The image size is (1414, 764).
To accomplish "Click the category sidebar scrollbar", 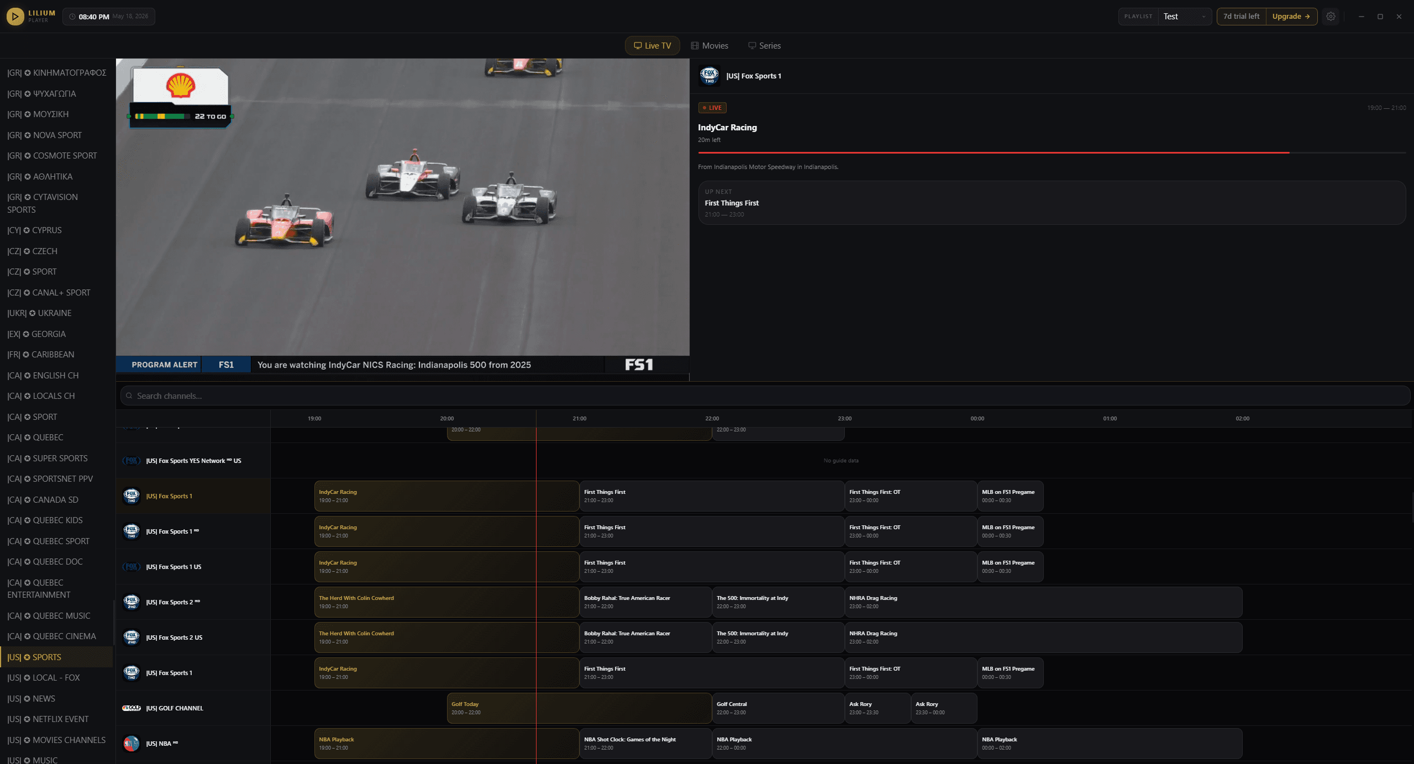I will click(x=114, y=623).
